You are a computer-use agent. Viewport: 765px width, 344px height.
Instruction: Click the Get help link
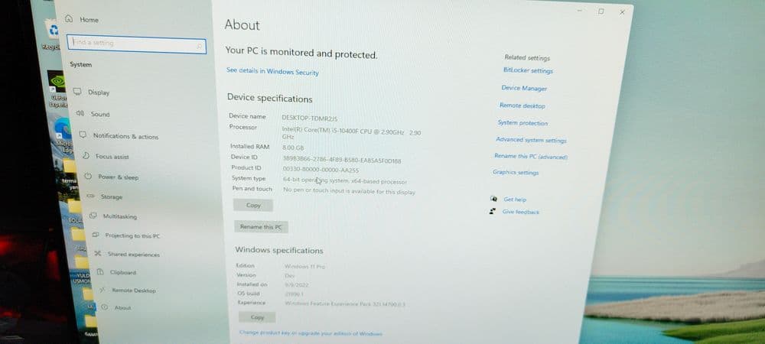[515, 200]
